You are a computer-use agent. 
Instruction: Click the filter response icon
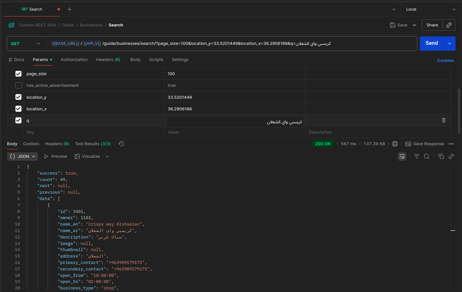[x=416, y=156]
